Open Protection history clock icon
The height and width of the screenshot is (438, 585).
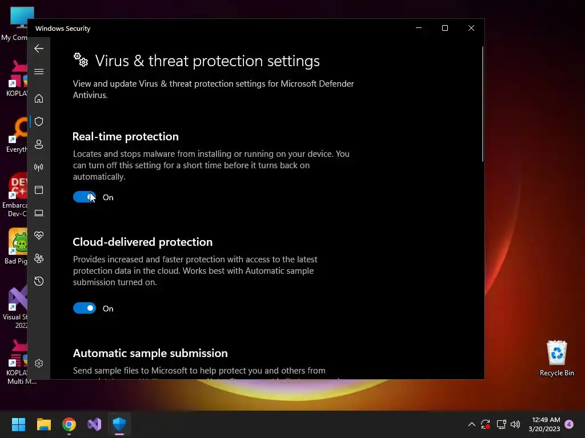[39, 281]
